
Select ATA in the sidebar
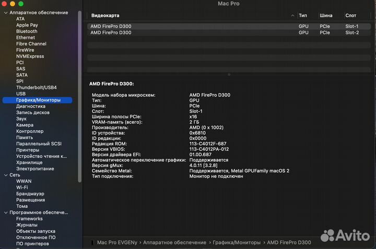20,19
